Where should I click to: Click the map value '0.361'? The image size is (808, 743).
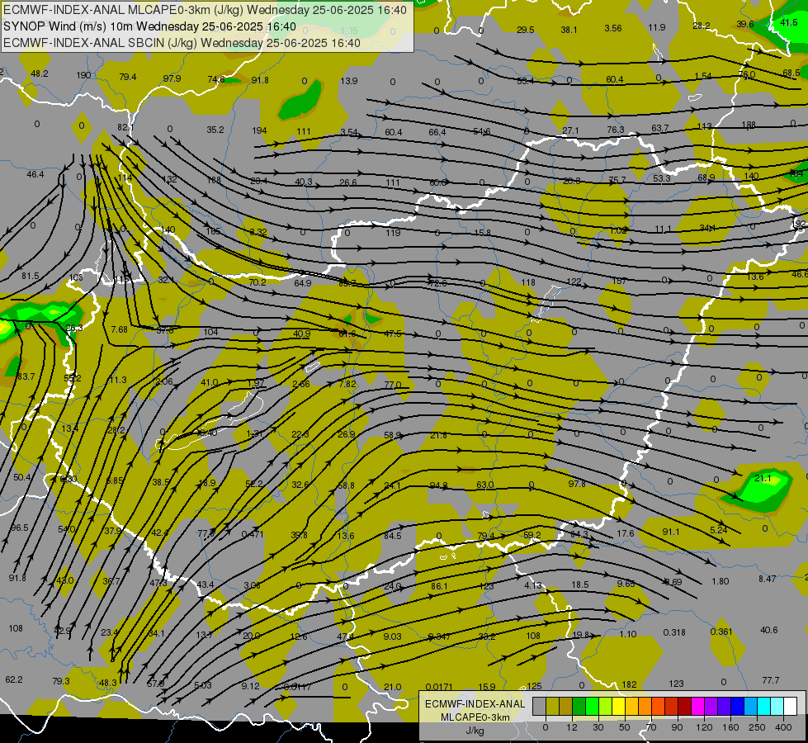[721, 632]
